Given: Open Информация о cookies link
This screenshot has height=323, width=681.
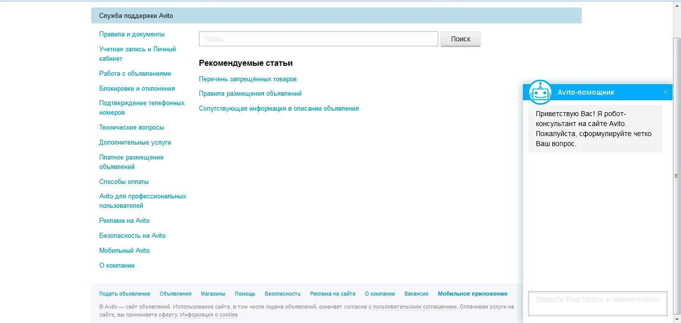Looking at the screenshot, I should coord(209,315).
